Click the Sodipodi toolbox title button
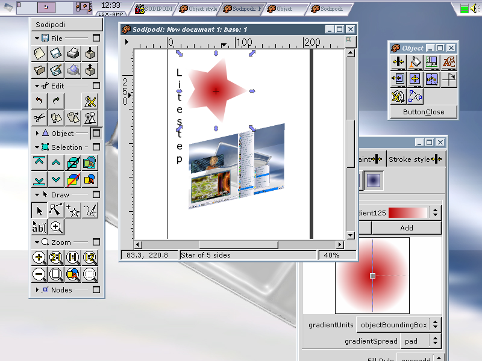The image size is (482, 361). pos(67,25)
